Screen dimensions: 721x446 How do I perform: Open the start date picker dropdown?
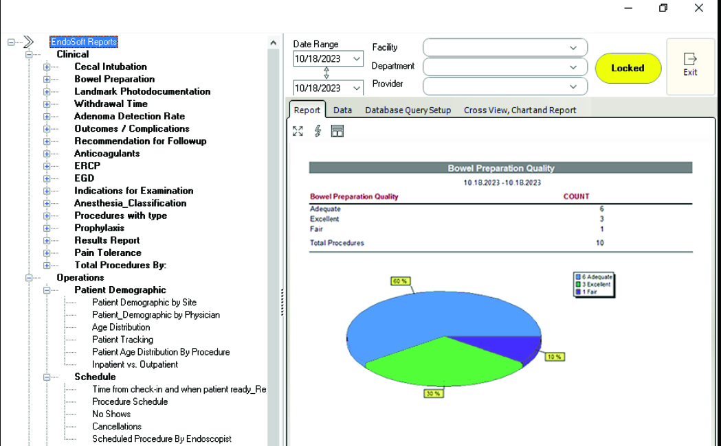tap(356, 59)
